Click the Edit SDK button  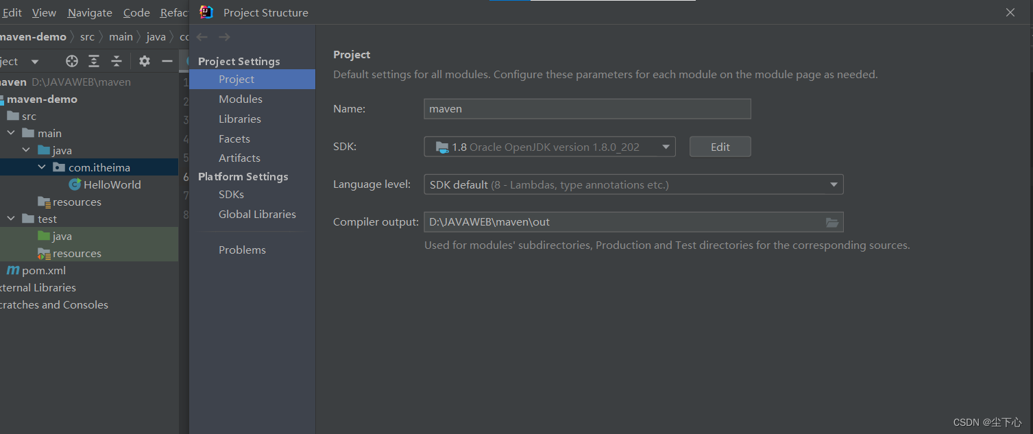click(x=720, y=147)
